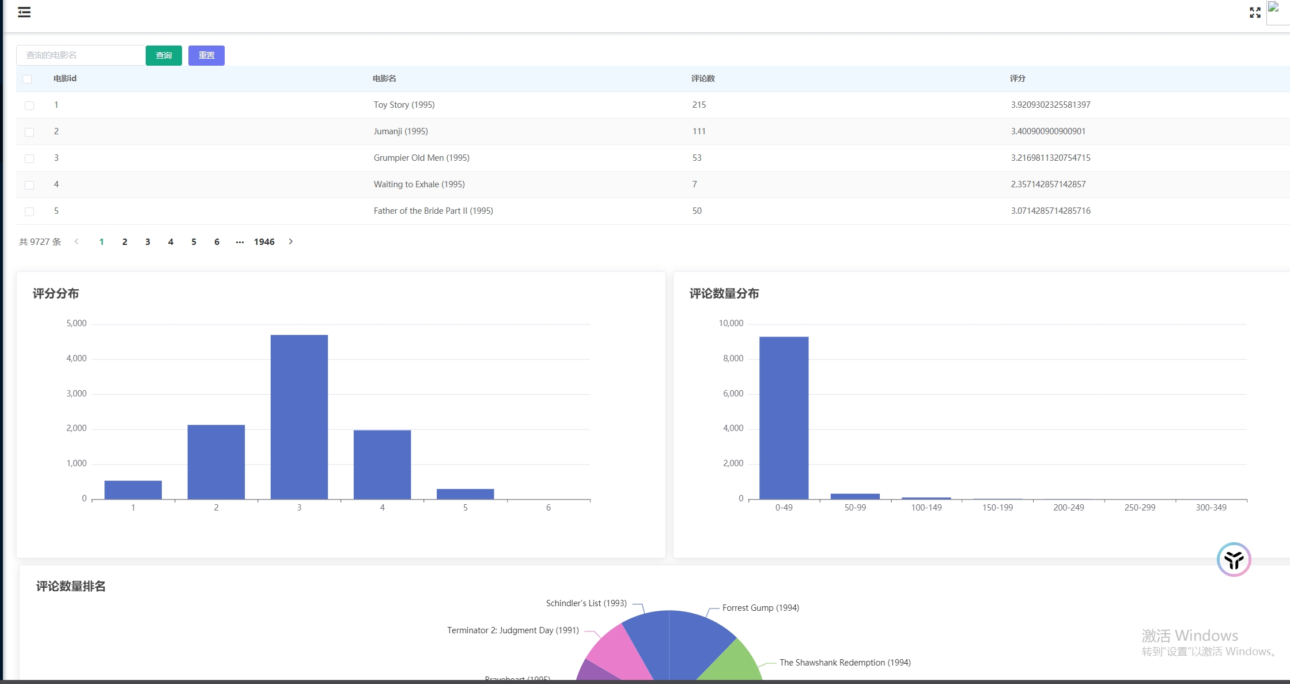Click rating bar 1 in 评分分布 chart

(x=133, y=490)
